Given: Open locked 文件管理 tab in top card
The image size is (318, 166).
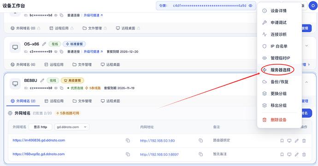Looking at the screenshot, I should [95, 28].
